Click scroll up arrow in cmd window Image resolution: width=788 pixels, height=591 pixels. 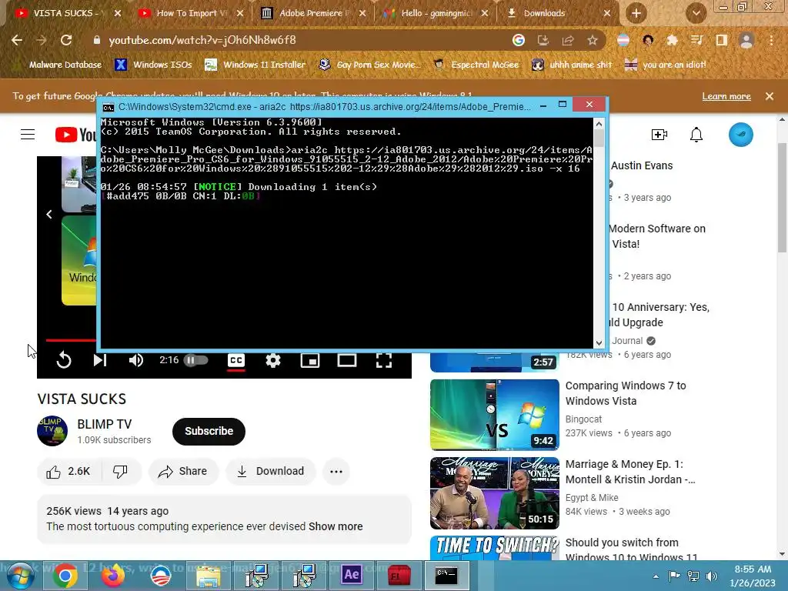click(599, 124)
